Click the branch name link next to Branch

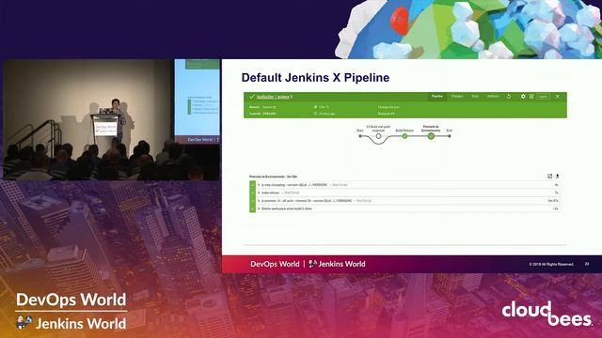click(x=269, y=107)
